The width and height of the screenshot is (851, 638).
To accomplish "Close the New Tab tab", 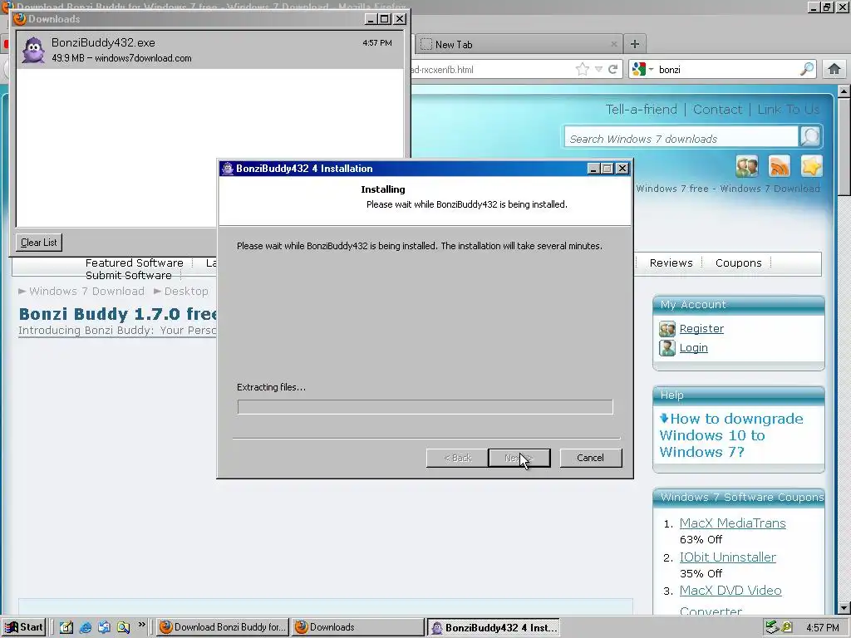I will [x=614, y=44].
